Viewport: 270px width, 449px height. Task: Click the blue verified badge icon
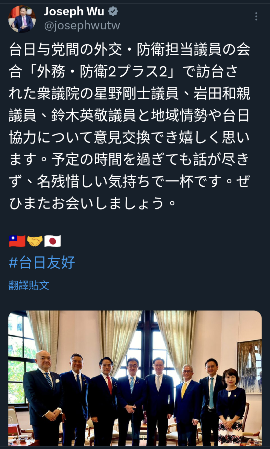113,12
